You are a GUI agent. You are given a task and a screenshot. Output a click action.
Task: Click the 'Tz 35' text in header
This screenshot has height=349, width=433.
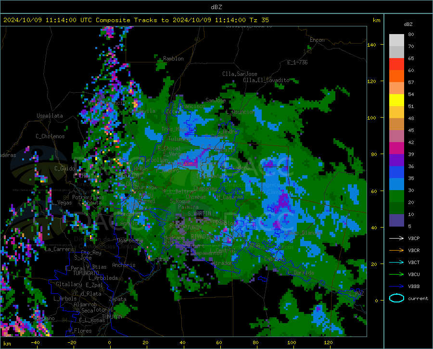point(259,20)
